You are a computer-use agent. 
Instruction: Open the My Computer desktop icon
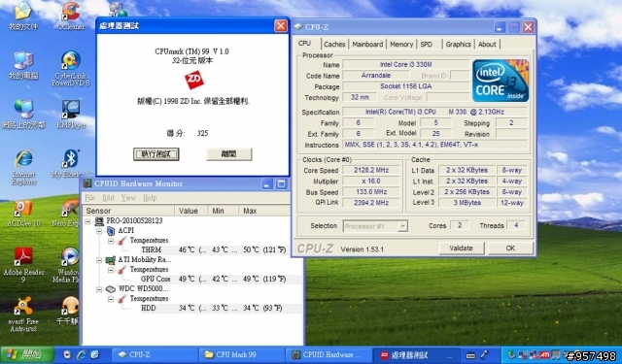[23, 65]
